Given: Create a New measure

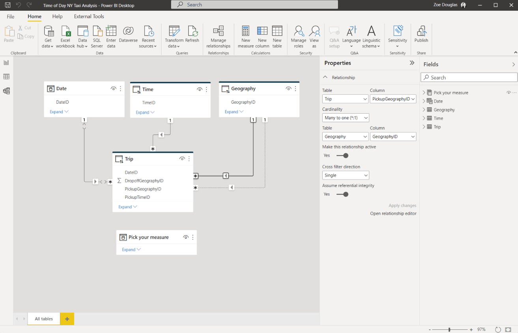Looking at the screenshot, I should (x=246, y=37).
